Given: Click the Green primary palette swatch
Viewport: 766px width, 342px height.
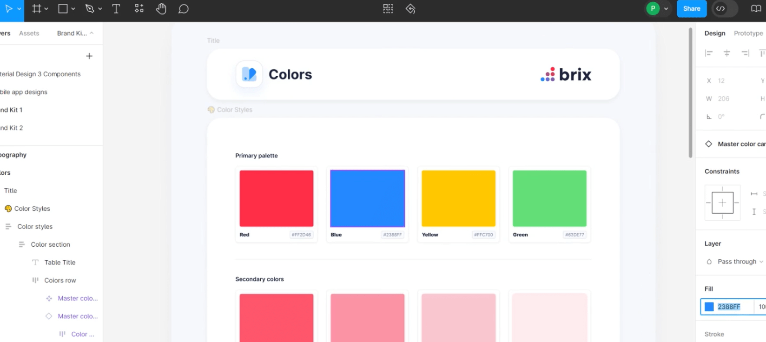Looking at the screenshot, I should [x=549, y=198].
